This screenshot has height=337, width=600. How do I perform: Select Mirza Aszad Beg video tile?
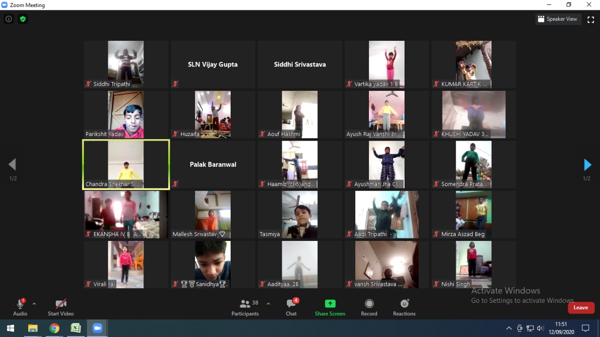(x=474, y=215)
